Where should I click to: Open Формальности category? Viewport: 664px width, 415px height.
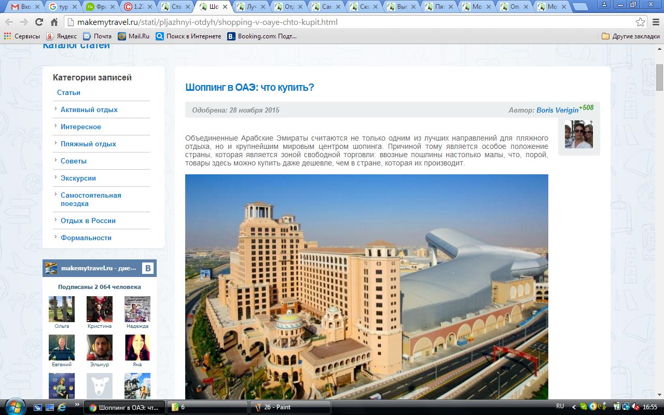pos(86,238)
